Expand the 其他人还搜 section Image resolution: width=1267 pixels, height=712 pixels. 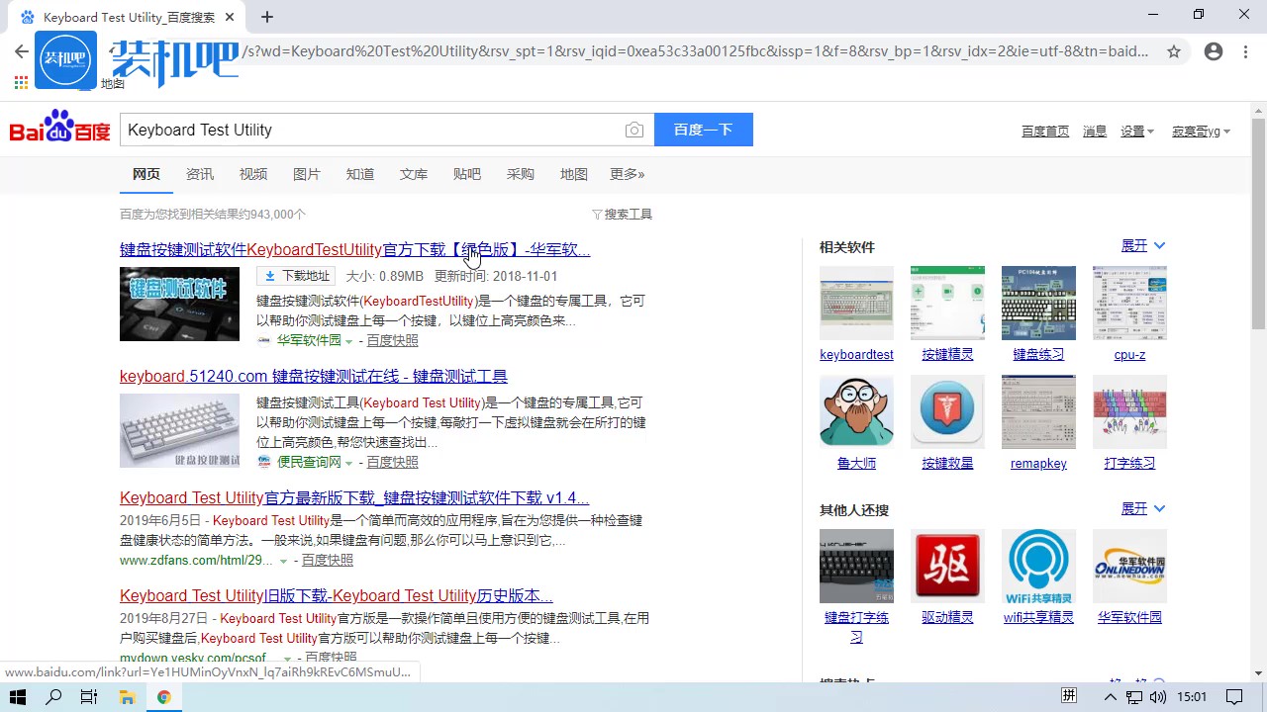point(1142,508)
